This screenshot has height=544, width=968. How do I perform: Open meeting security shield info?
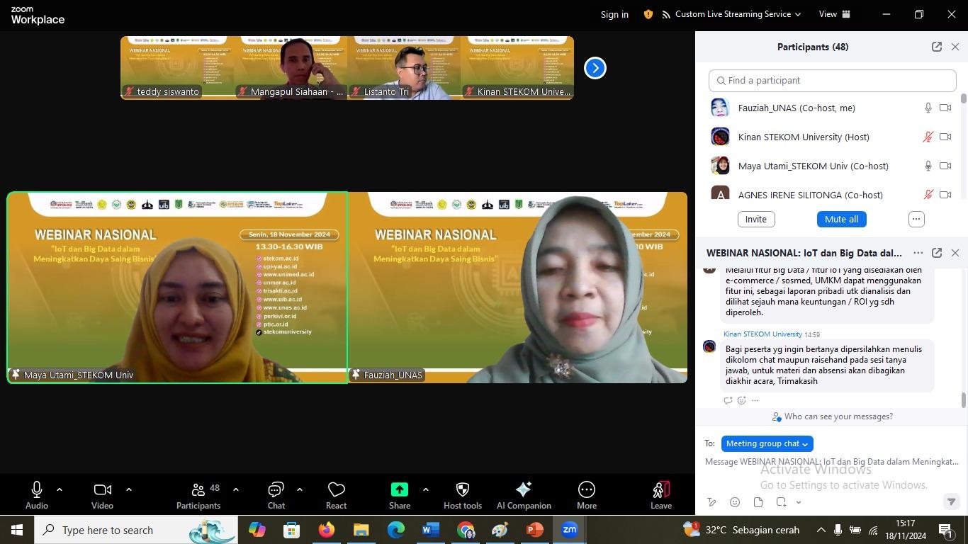pos(648,14)
